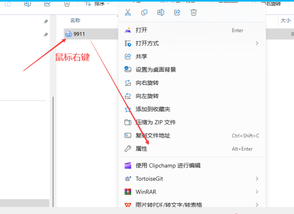This screenshot has height=214, width=294.
Task: Click the Share icon atop context menu
Action: coord(177,12)
